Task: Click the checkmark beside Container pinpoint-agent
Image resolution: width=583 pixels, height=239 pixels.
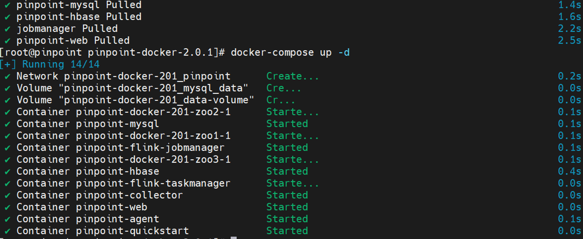Action: pyautogui.click(x=7, y=220)
